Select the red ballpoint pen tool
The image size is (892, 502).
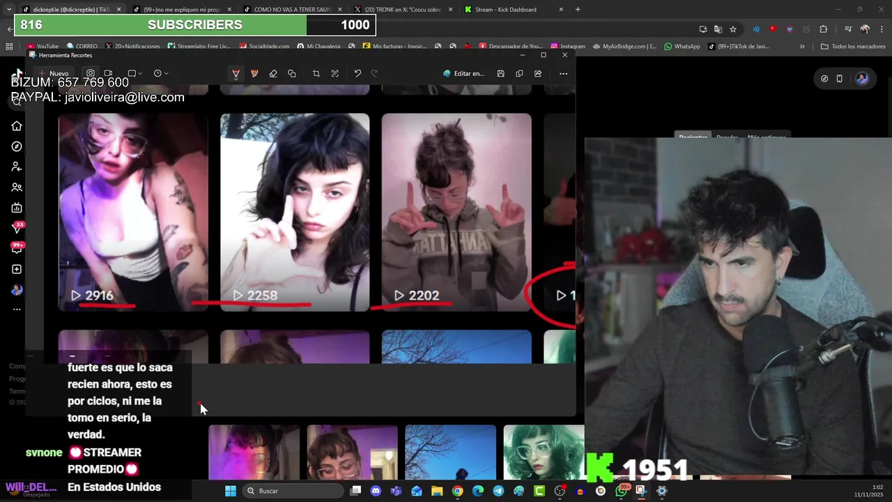pos(236,74)
